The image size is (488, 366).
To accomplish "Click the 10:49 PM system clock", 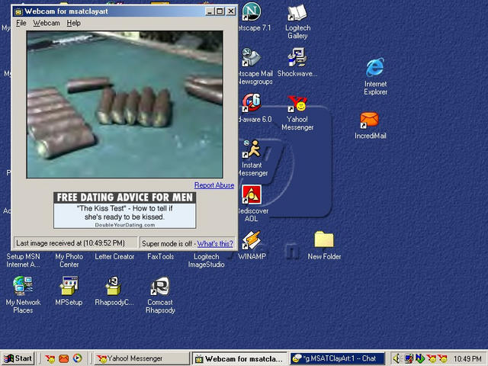I will click(467, 359).
